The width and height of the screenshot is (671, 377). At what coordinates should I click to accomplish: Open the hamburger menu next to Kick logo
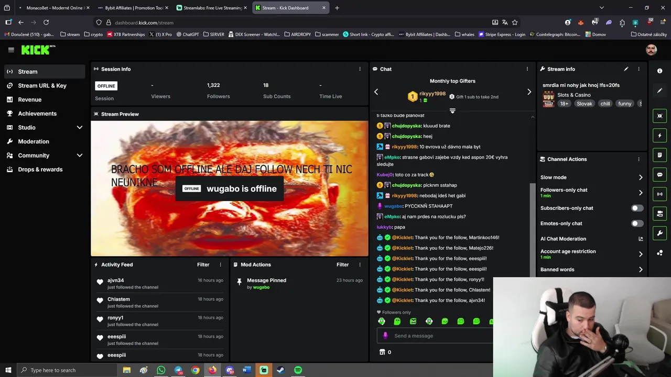(x=11, y=50)
